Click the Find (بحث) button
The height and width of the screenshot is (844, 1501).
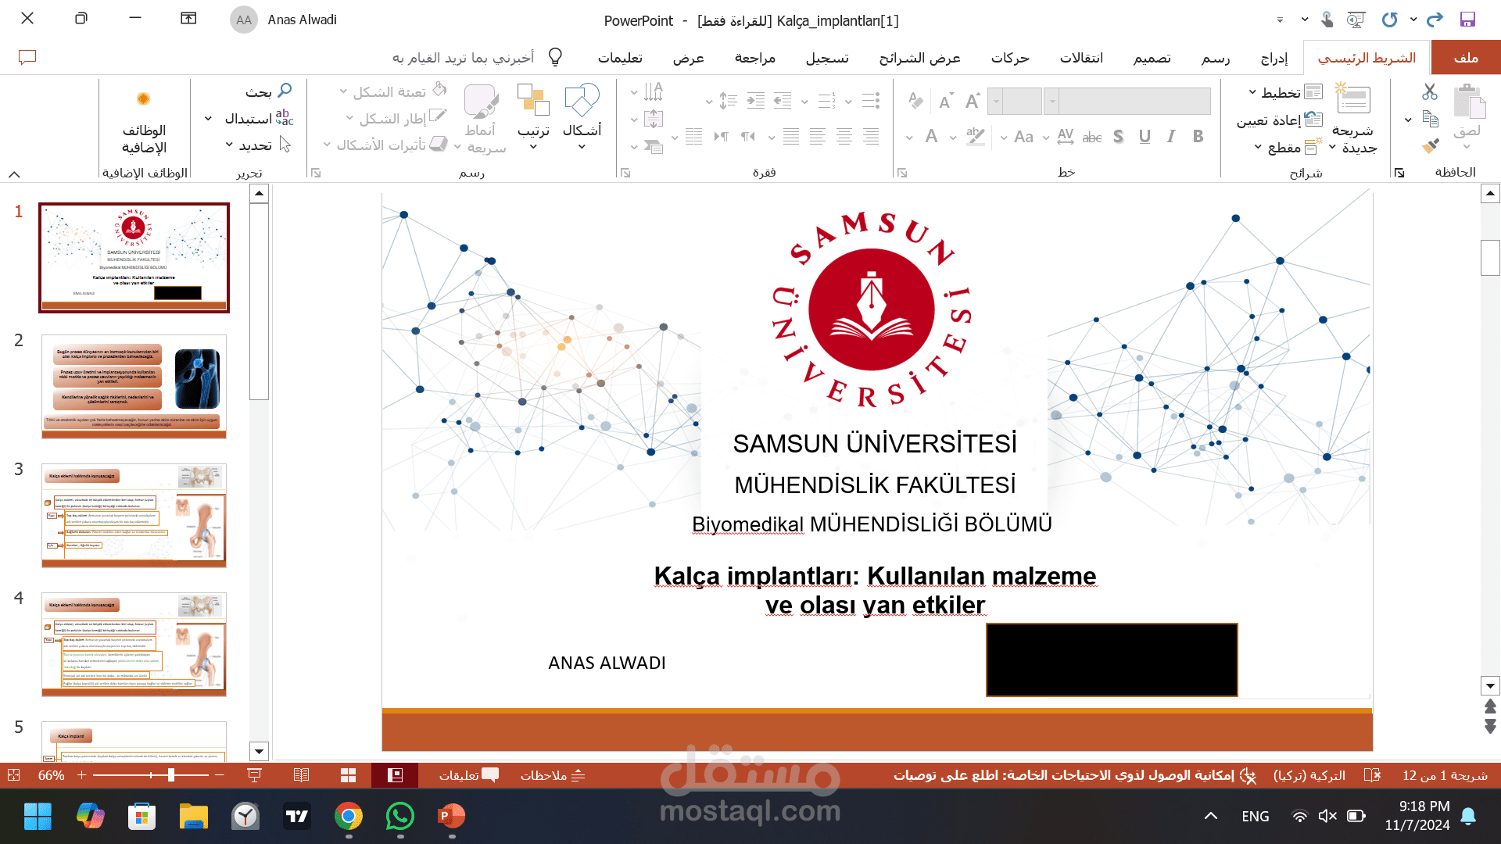coord(268,91)
